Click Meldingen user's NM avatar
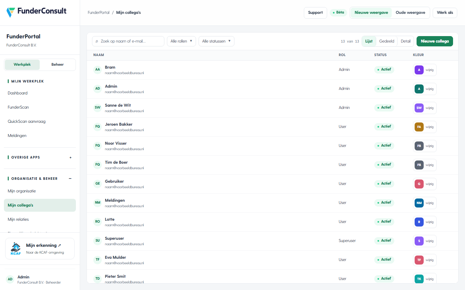The width and height of the screenshot is (465, 290). 98,203
